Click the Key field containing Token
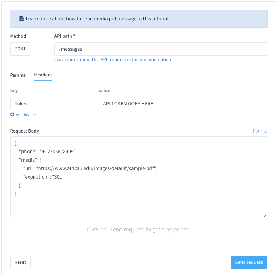278x276 pixels. coord(50,104)
